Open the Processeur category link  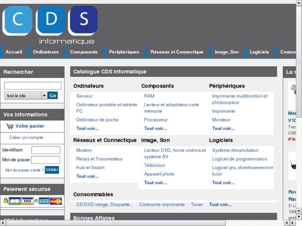[x=156, y=120]
